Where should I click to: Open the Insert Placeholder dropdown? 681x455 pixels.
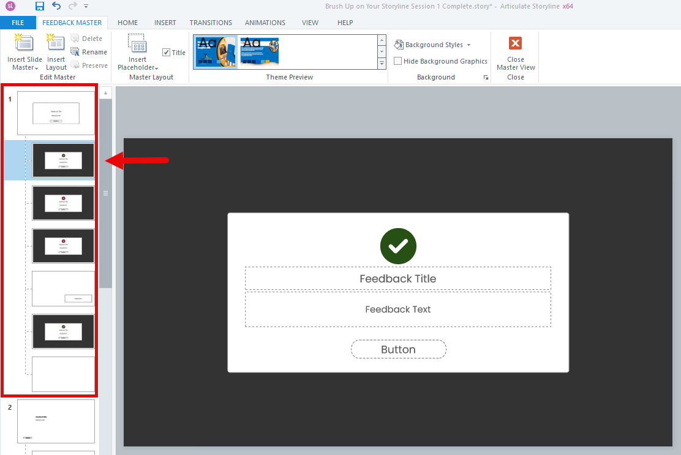pyautogui.click(x=138, y=64)
